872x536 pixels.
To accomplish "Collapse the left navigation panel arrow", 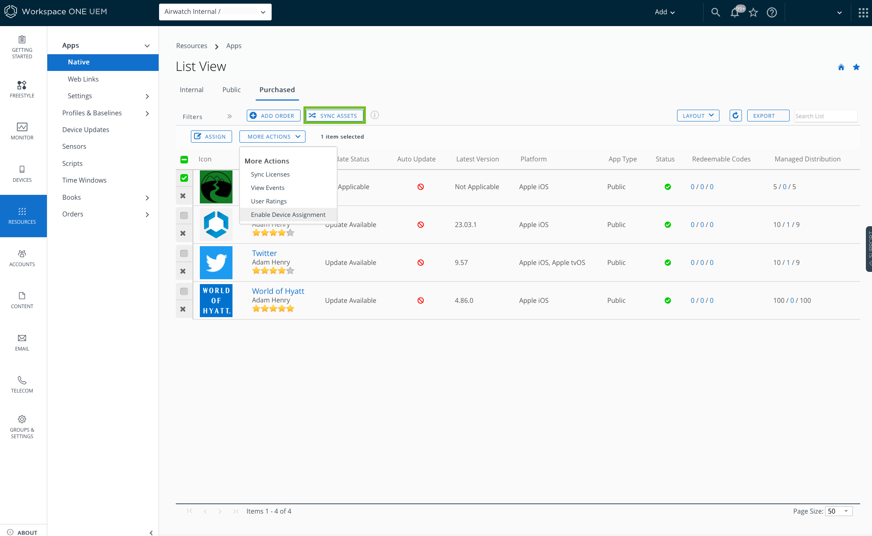I will [x=151, y=532].
